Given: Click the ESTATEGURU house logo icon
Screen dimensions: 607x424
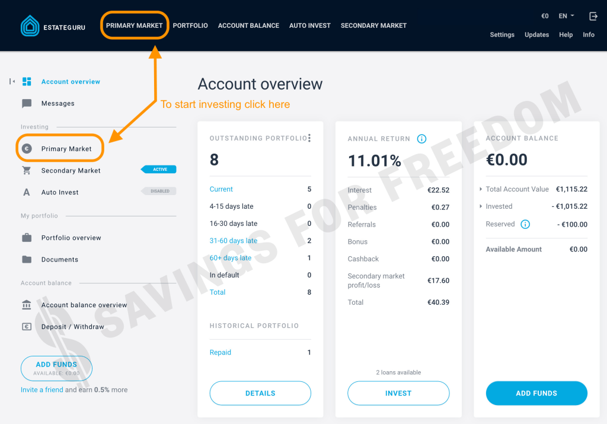Looking at the screenshot, I should (30, 25).
